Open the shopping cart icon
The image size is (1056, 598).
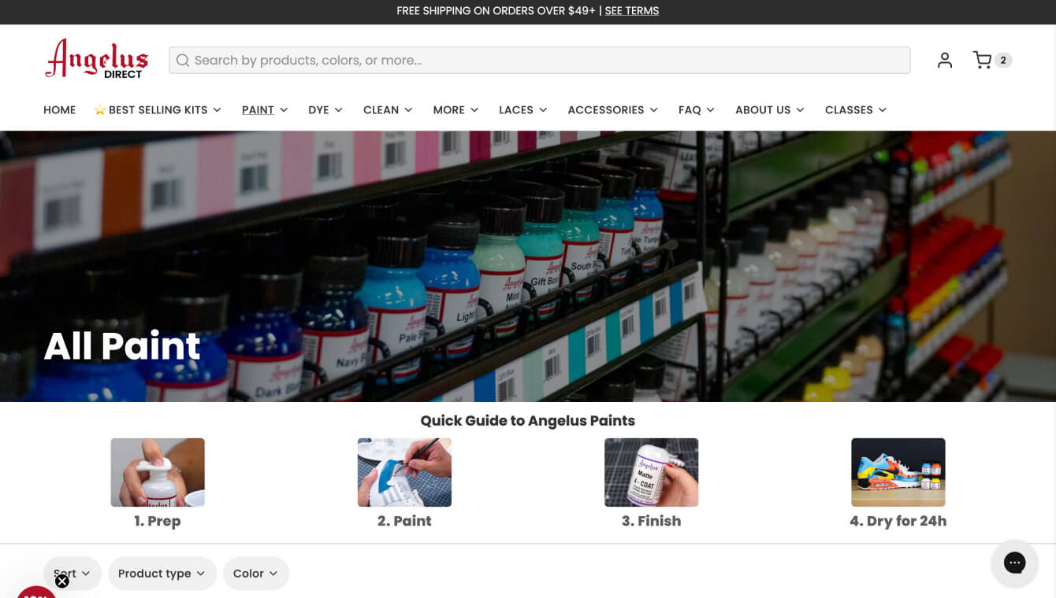click(982, 60)
